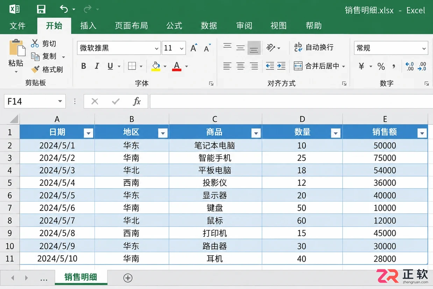Click the Select All corner triangle
Viewport: 433px width, 289px height.
[x=13, y=119]
